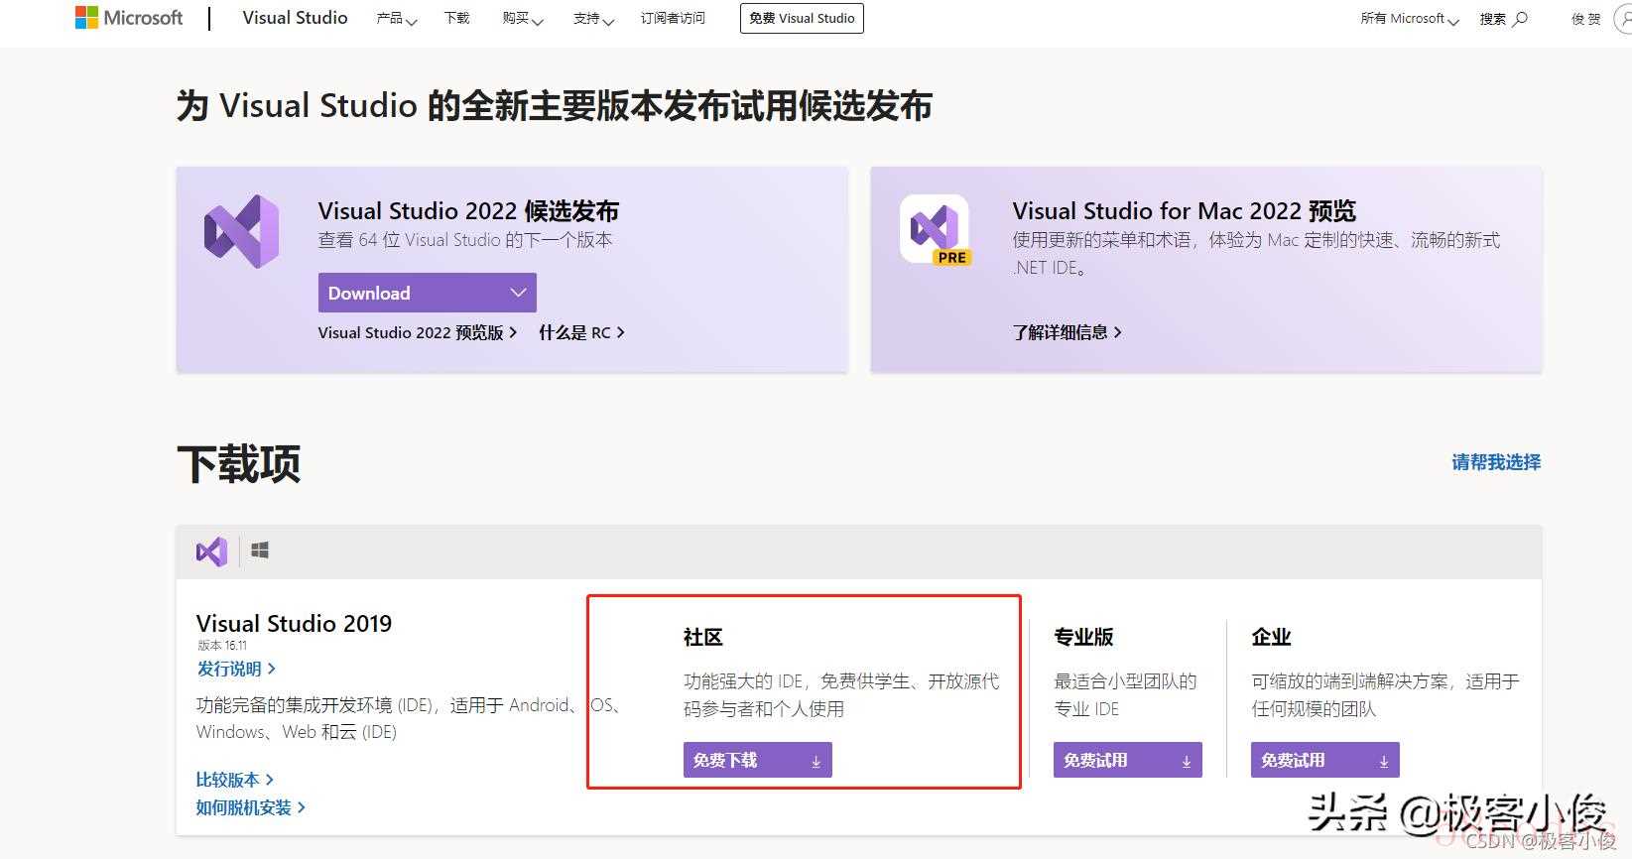This screenshot has height=859, width=1632.
Task: Click the 专业版 edition heading
Action: pos(1083,637)
